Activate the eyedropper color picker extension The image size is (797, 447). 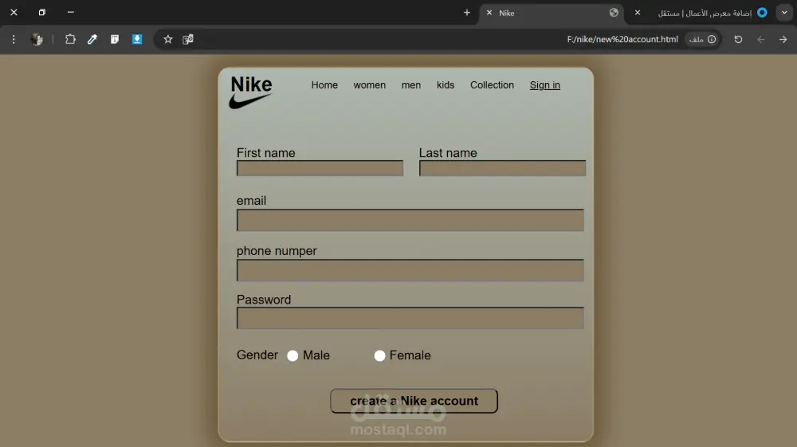(92, 39)
